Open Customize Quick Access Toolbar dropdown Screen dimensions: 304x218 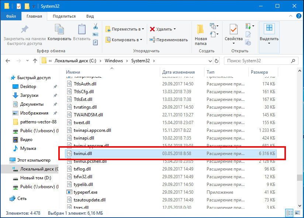34,7
